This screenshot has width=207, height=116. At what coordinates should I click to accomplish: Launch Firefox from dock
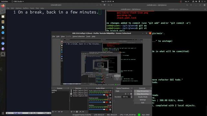3,6
